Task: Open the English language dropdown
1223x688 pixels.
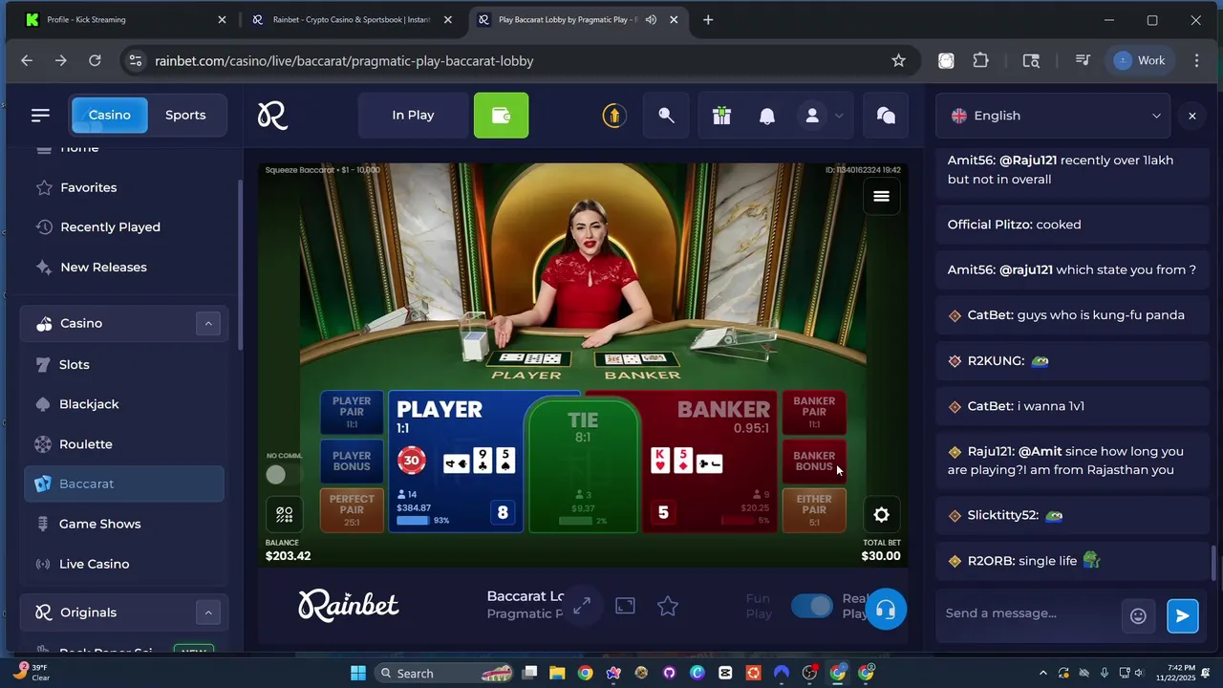Action: [x=1053, y=116]
